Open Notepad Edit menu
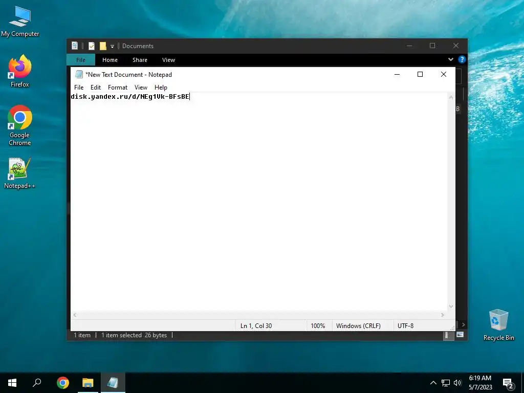This screenshot has width=524, height=393. (x=96, y=87)
